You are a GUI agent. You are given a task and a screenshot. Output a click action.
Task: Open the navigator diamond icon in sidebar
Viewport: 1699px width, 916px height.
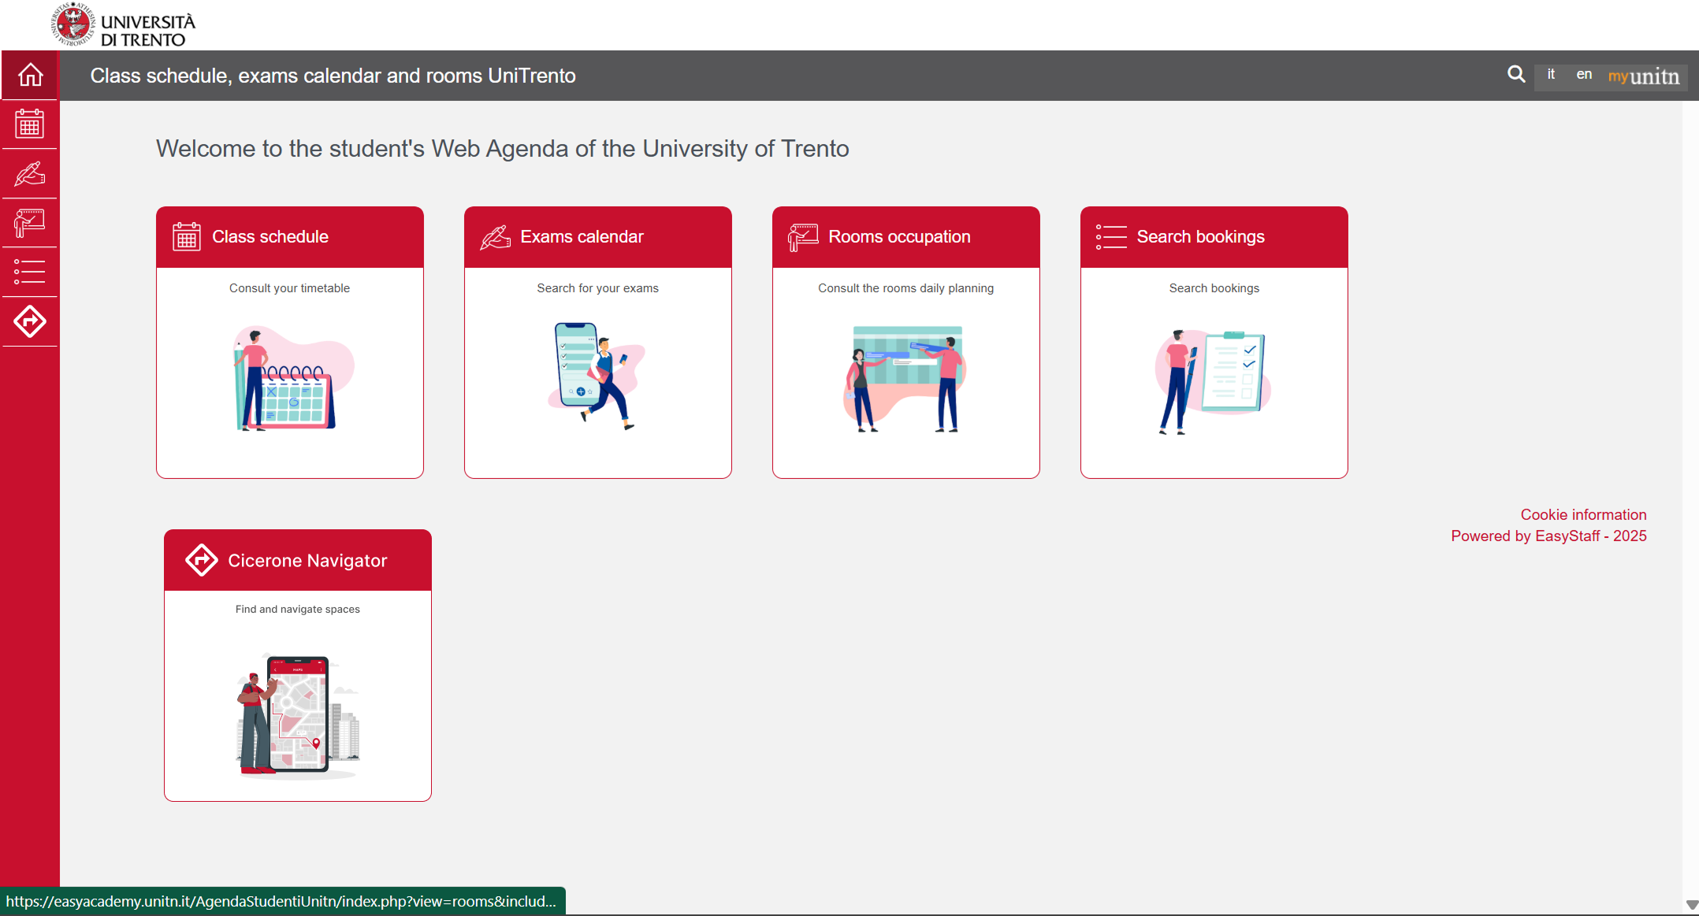30,321
